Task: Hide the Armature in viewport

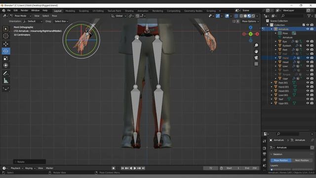Action: point(308,29)
